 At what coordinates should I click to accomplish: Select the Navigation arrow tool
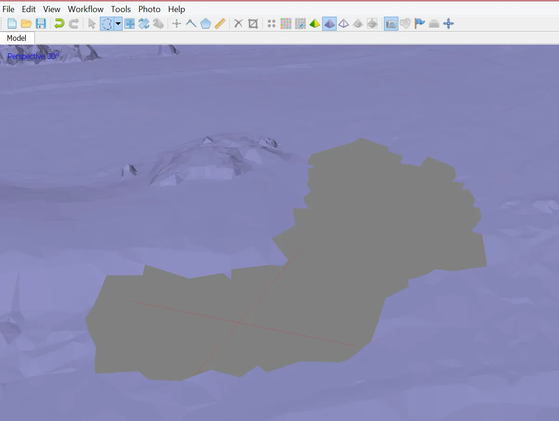pyautogui.click(x=92, y=24)
